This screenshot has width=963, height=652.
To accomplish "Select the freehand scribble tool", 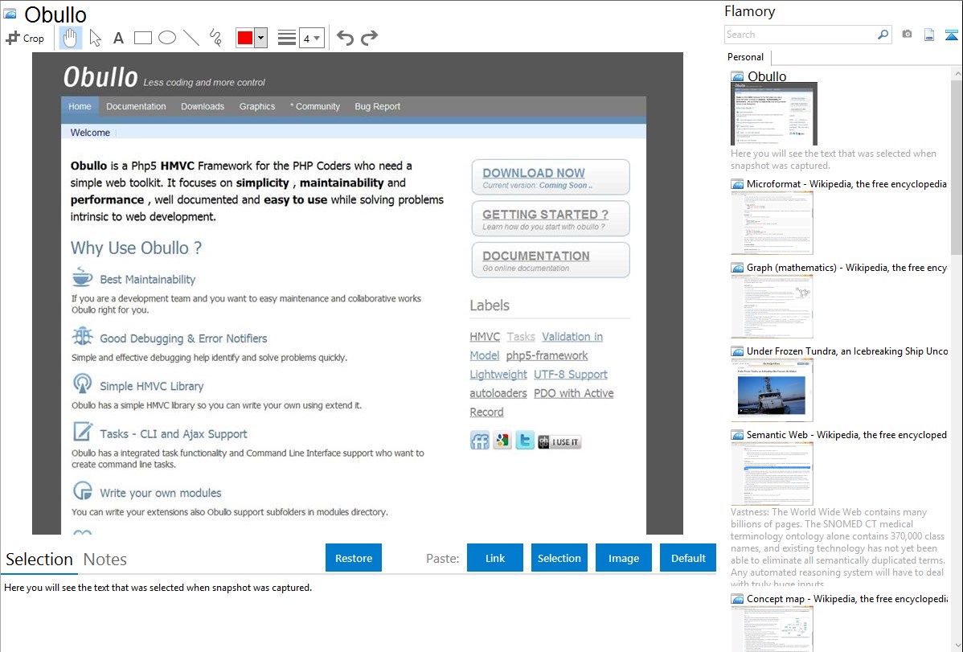I will (x=215, y=38).
